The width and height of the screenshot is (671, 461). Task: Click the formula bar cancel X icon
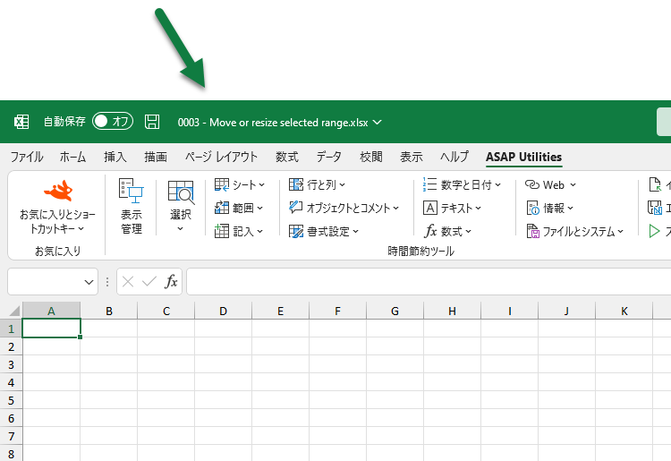(128, 282)
